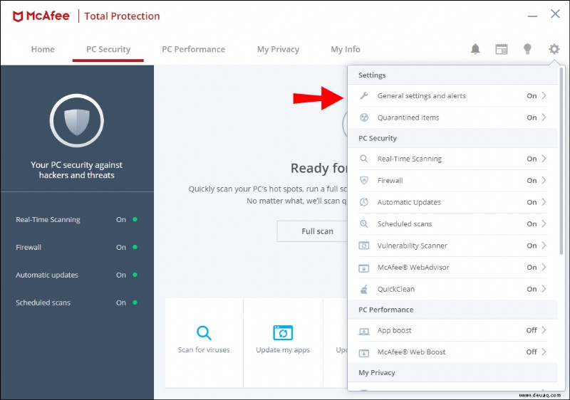Switch to the Home tab
The height and width of the screenshot is (400, 570).
tap(43, 49)
